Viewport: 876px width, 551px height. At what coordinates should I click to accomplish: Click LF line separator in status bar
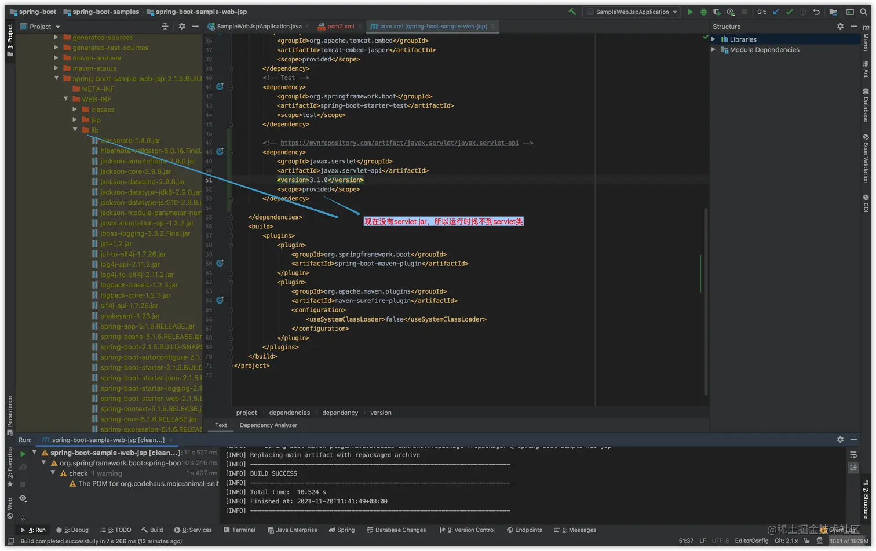[x=702, y=541]
